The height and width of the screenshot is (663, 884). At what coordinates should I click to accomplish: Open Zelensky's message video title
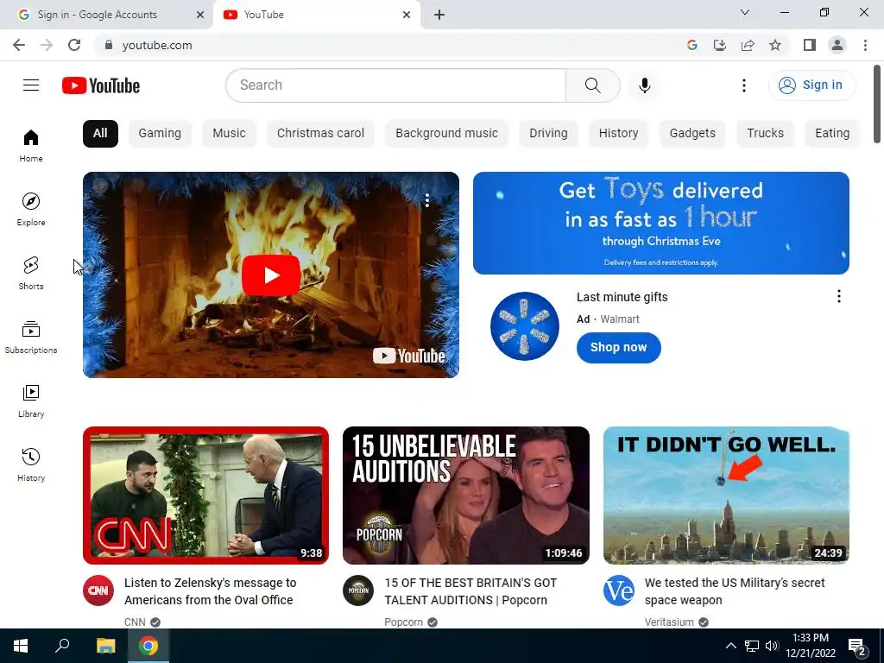[211, 591]
